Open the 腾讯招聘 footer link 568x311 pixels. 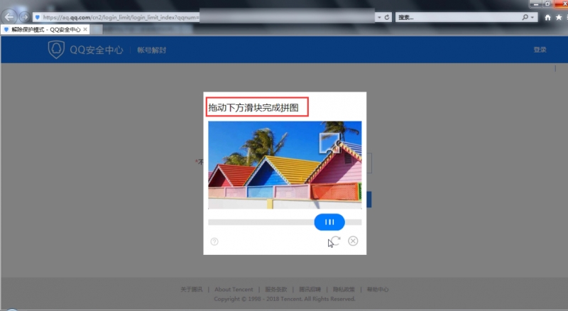pos(310,289)
